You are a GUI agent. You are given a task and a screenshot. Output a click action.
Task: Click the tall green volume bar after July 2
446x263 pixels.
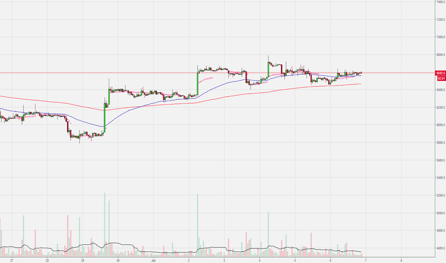click(198, 225)
